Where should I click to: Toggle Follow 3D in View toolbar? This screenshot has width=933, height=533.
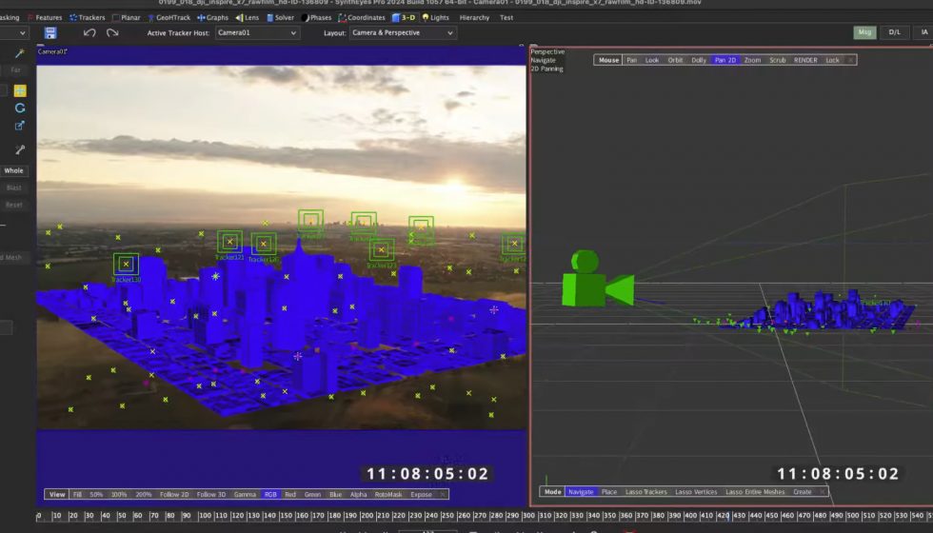[211, 494]
